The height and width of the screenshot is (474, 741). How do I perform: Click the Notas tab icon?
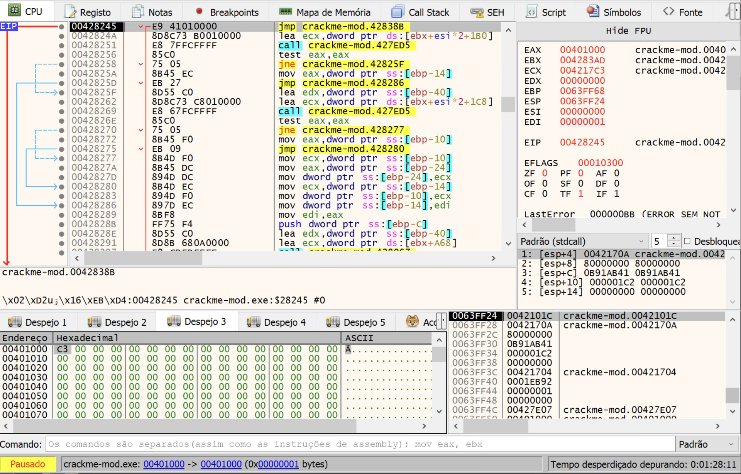tap(138, 12)
